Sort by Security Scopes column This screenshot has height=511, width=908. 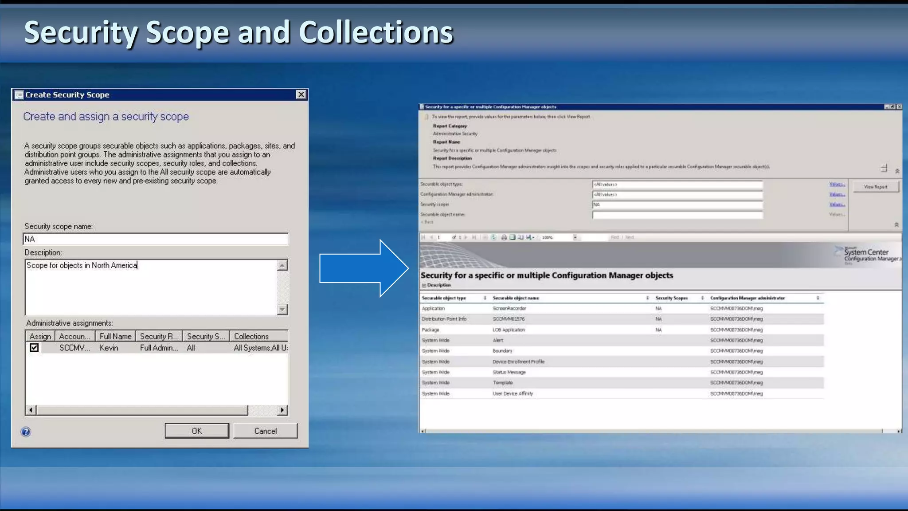(703, 298)
